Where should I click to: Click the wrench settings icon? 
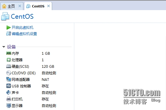click(9, 34)
